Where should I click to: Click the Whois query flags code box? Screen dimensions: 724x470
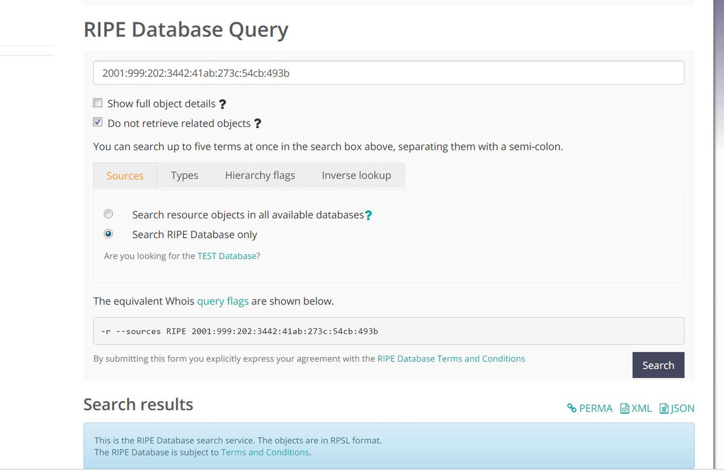(x=389, y=331)
